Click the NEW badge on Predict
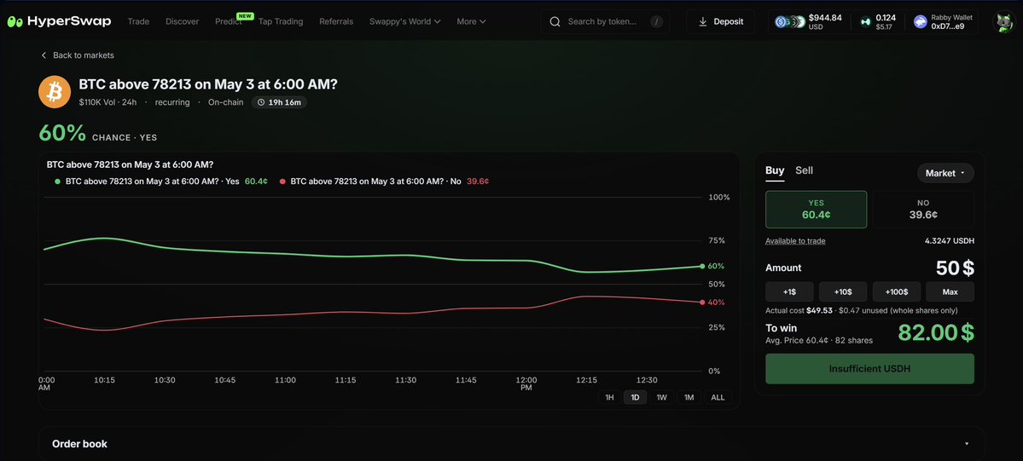Image resolution: width=1023 pixels, height=461 pixels. [x=245, y=15]
